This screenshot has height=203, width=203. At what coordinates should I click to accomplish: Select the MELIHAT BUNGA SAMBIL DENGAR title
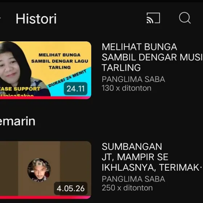coord(152,57)
